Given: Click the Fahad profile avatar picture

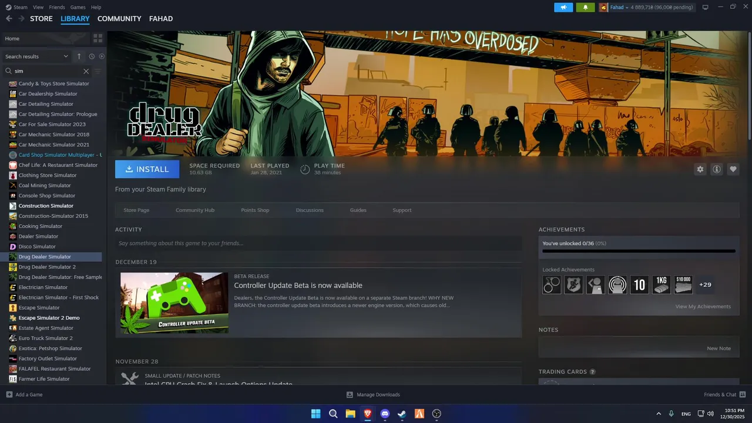Looking at the screenshot, I should click(x=603, y=7).
